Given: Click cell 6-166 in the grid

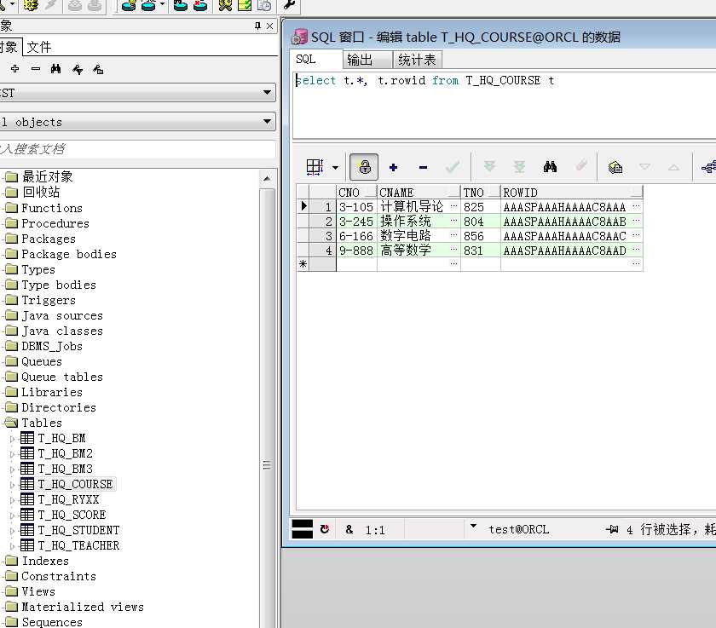Looking at the screenshot, I should click(x=356, y=236).
